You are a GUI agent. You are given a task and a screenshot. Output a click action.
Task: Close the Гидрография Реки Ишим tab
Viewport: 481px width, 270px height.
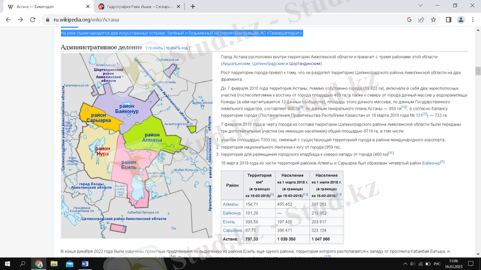[x=177, y=6]
